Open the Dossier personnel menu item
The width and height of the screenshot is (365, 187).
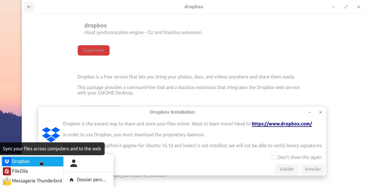pos(91,180)
